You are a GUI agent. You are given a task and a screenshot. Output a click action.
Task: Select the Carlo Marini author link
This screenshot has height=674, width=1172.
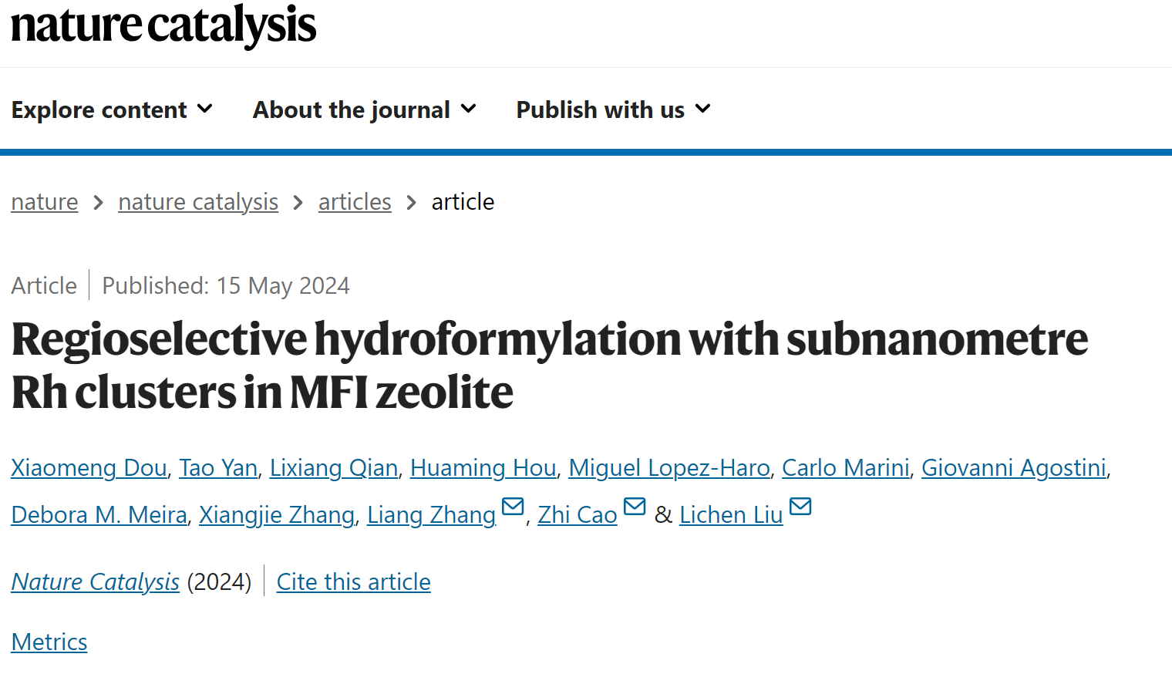846,468
